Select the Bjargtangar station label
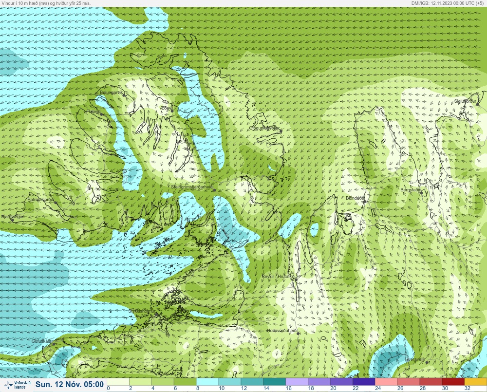487x392 pixels. pos(13,217)
